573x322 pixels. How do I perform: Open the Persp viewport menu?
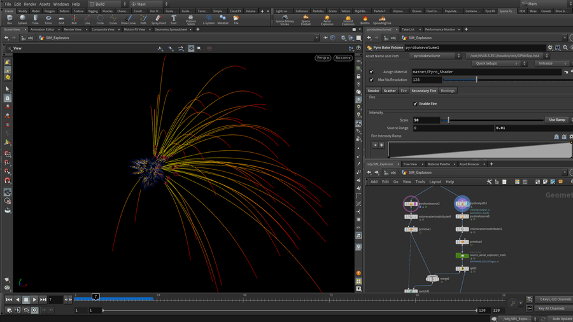point(323,58)
